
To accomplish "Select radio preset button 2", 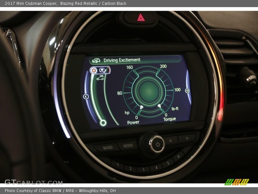I will click(x=130, y=168).
